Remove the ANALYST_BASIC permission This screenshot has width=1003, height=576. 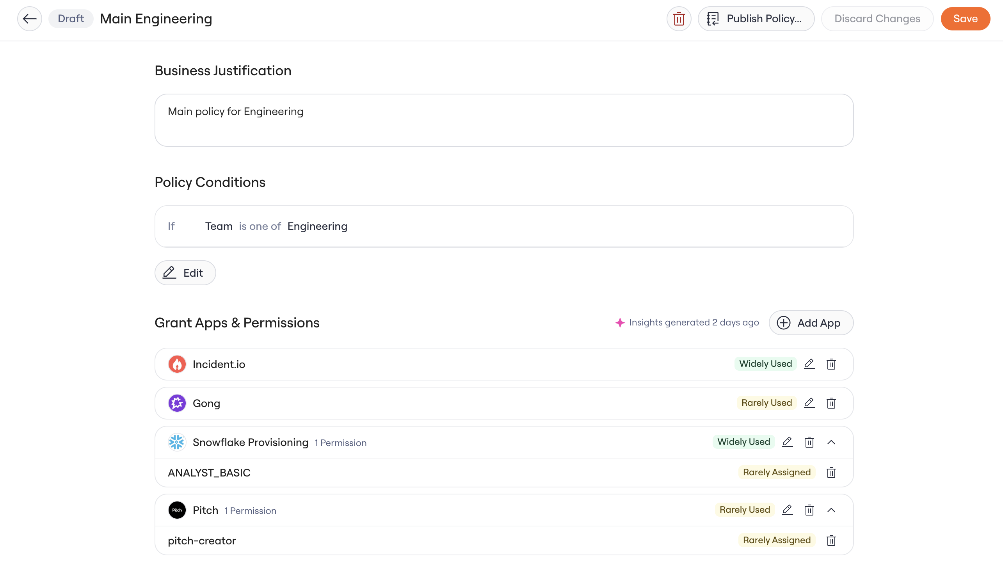click(x=831, y=472)
